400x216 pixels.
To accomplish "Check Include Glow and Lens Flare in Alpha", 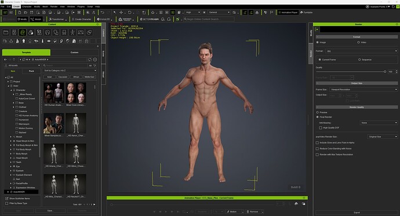I will pyautogui.click(x=317, y=143).
